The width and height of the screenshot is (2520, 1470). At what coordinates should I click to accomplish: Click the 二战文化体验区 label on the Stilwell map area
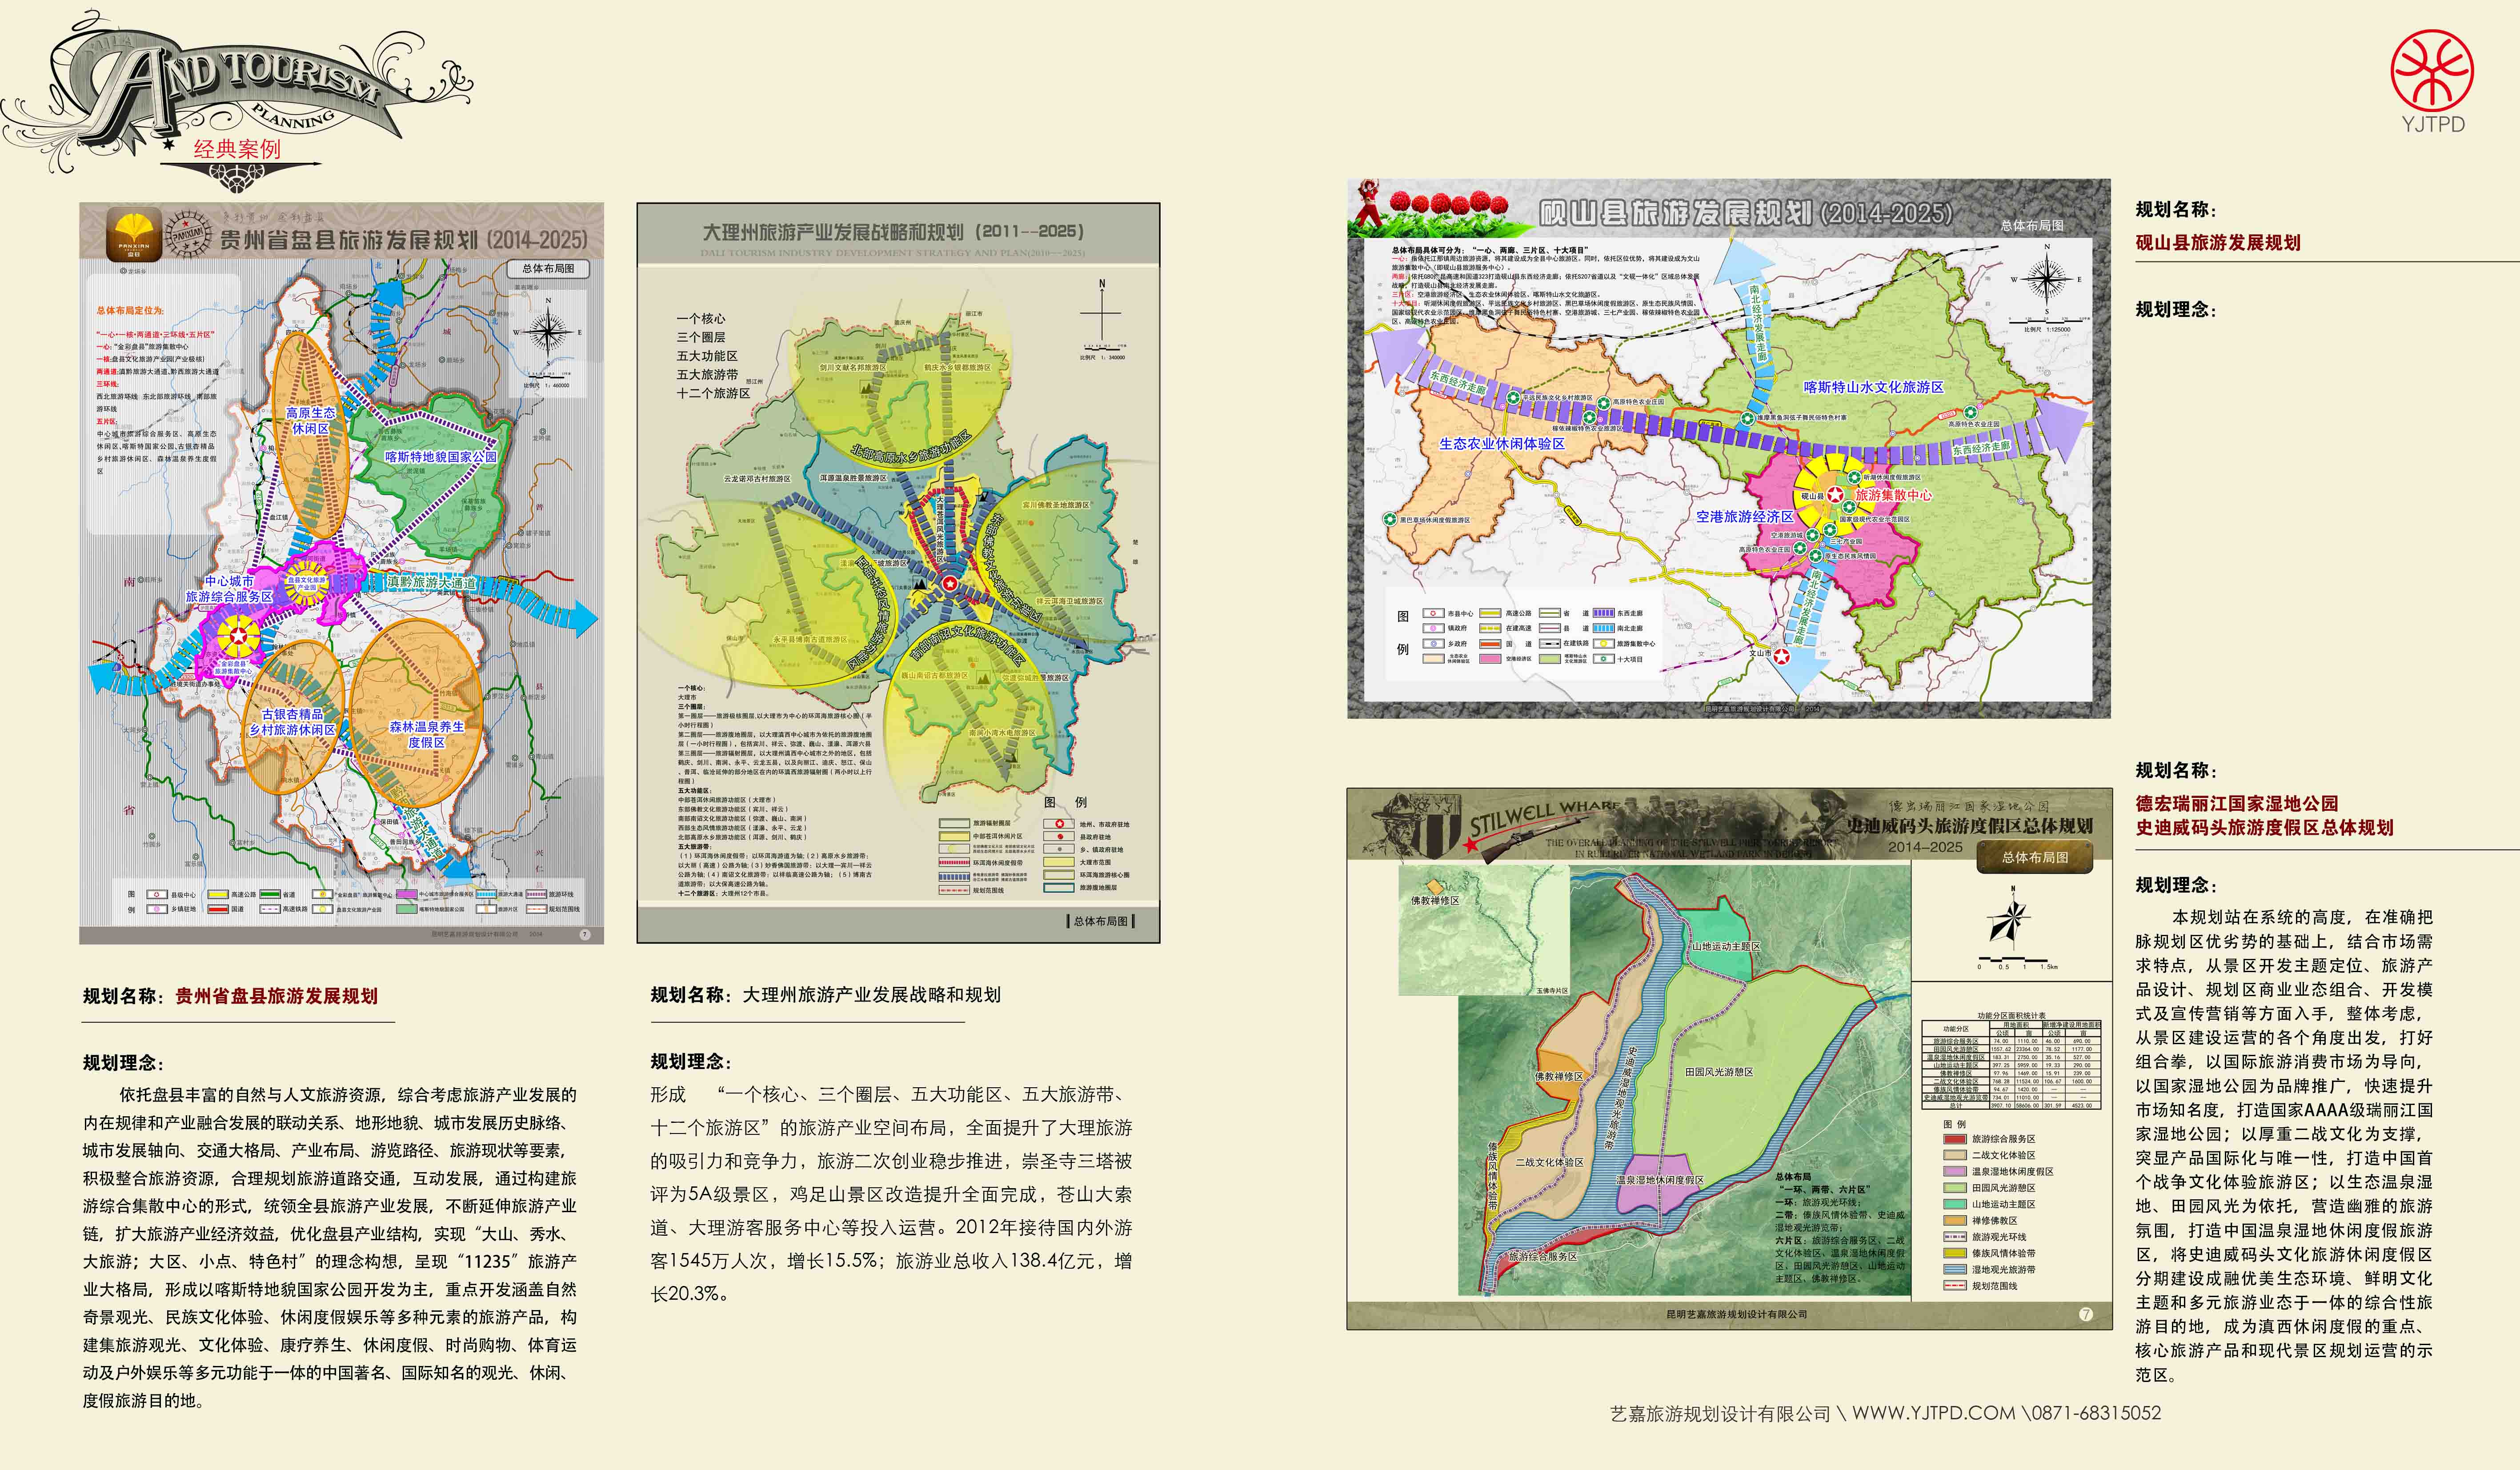(x=1549, y=1162)
